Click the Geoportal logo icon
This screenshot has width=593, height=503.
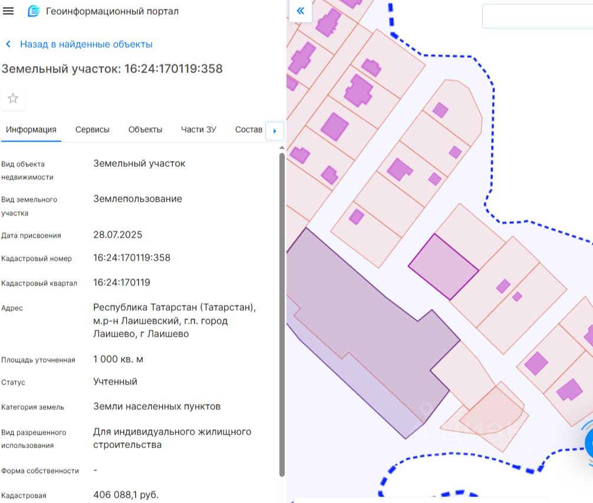coord(34,11)
